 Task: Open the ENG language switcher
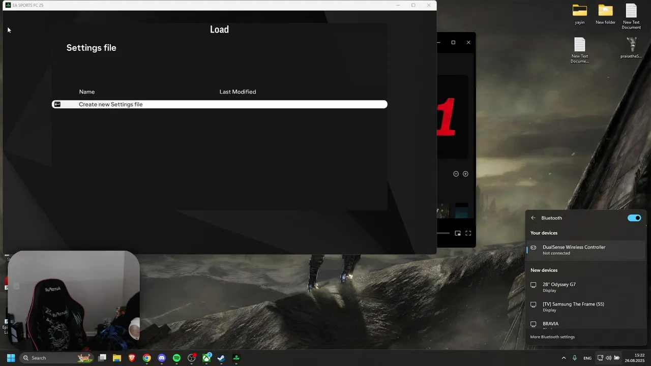(x=587, y=358)
